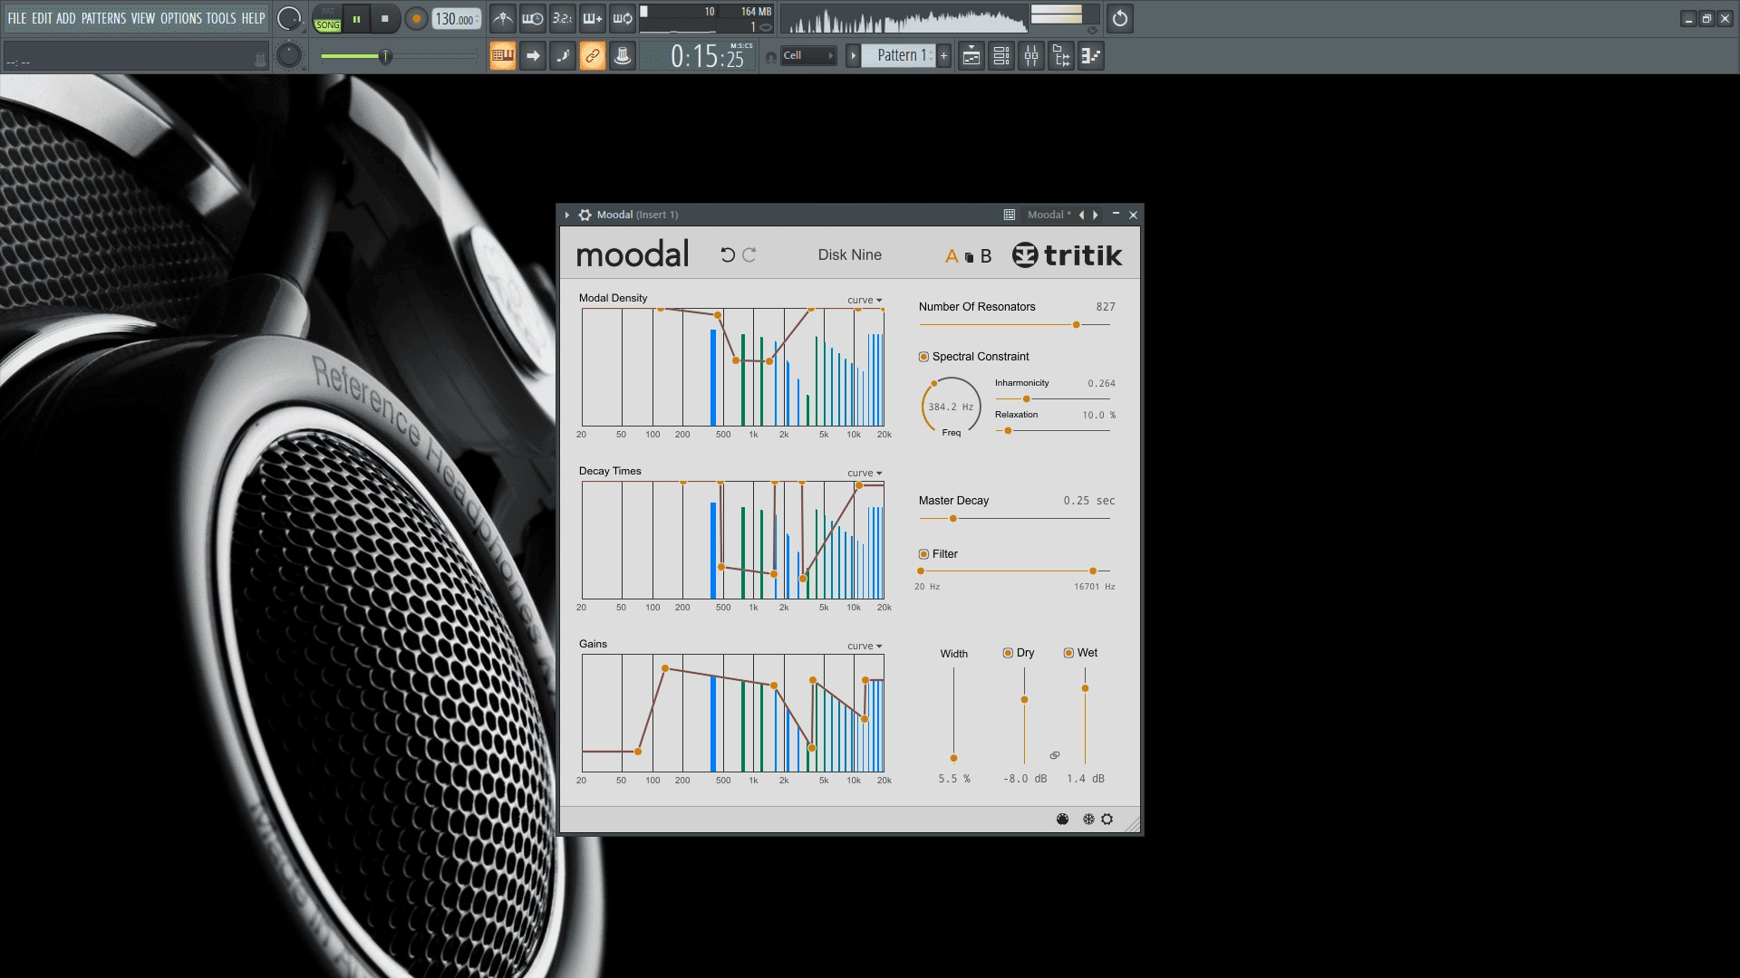Image resolution: width=1740 pixels, height=978 pixels.
Task: Toggle the record button in transport
Action: click(x=416, y=18)
